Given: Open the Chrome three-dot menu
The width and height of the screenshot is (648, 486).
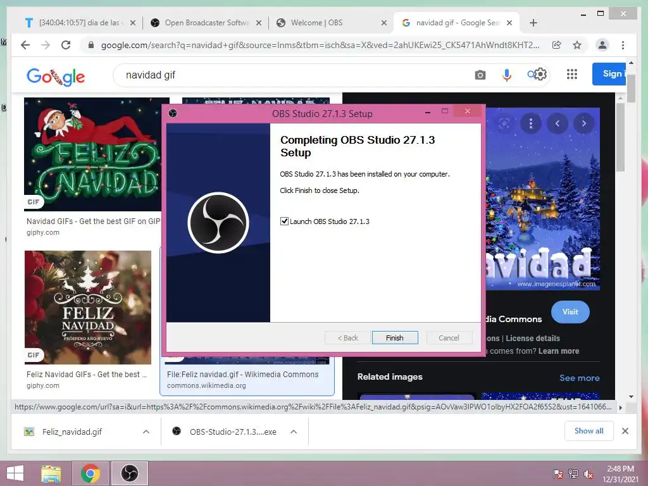Looking at the screenshot, I should pos(623,45).
